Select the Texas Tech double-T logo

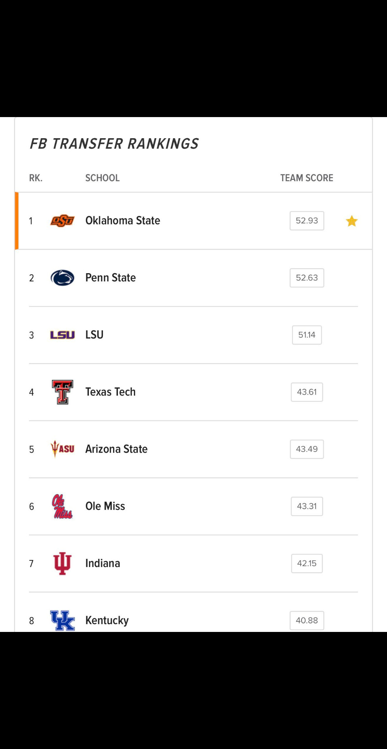coord(62,392)
